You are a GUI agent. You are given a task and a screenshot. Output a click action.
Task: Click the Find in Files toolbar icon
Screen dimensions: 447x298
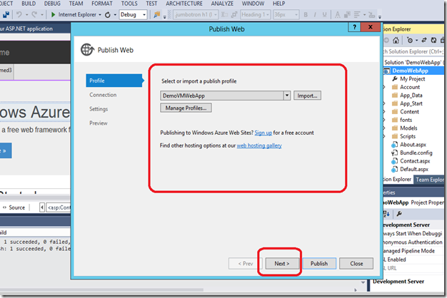click(156, 14)
